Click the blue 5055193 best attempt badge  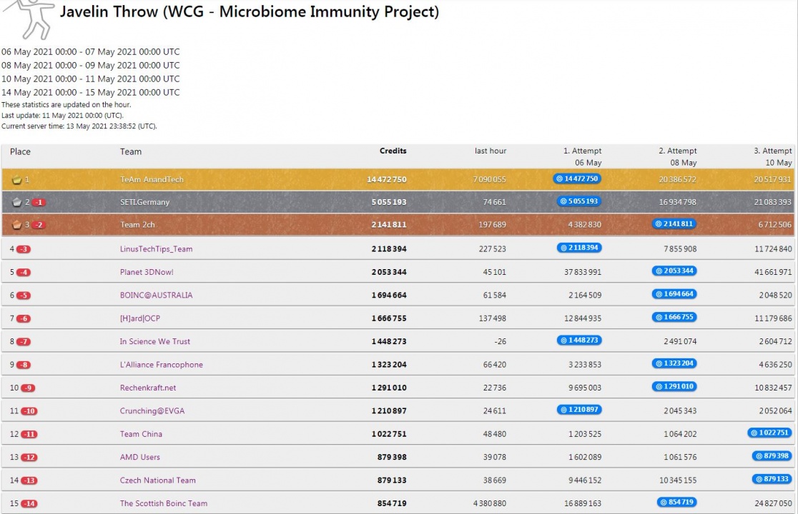579,201
